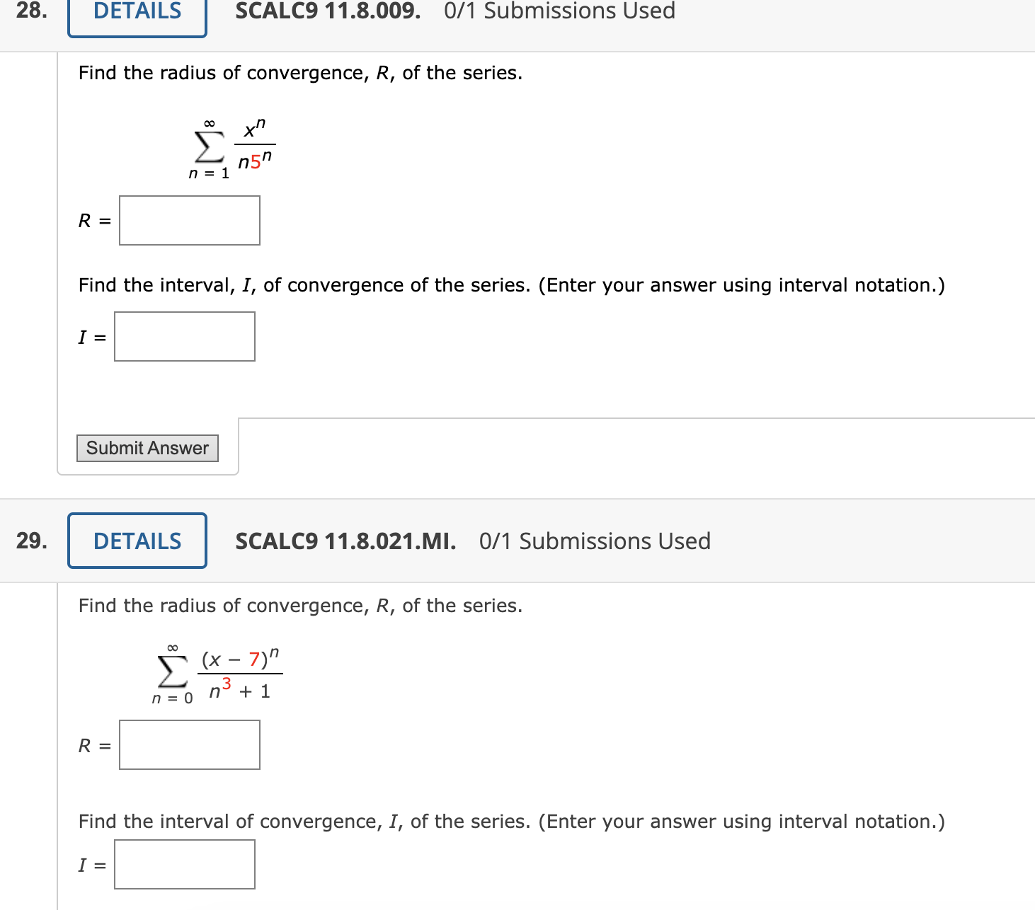Click the 0/1 Submissions Used text for problem 29
The image size is (1035, 910).
pyautogui.click(x=594, y=541)
